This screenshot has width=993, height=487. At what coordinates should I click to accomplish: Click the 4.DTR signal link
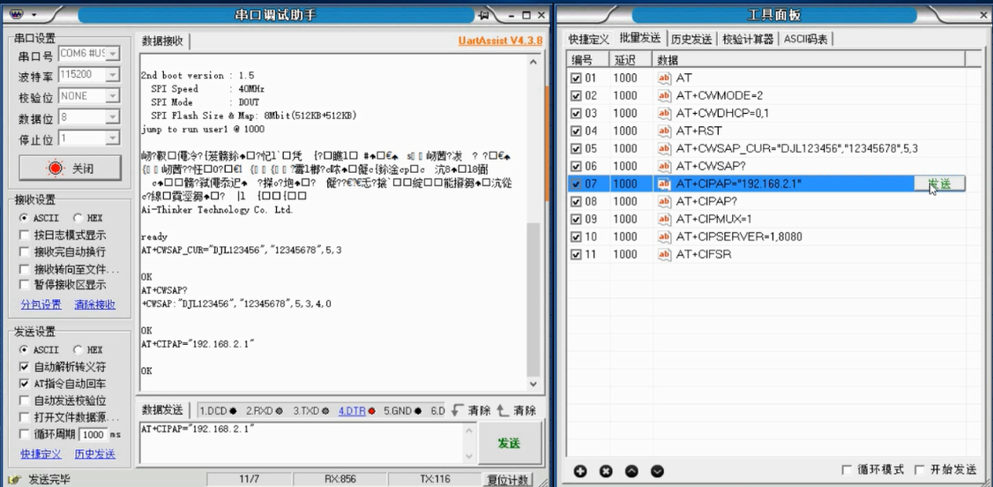point(352,410)
